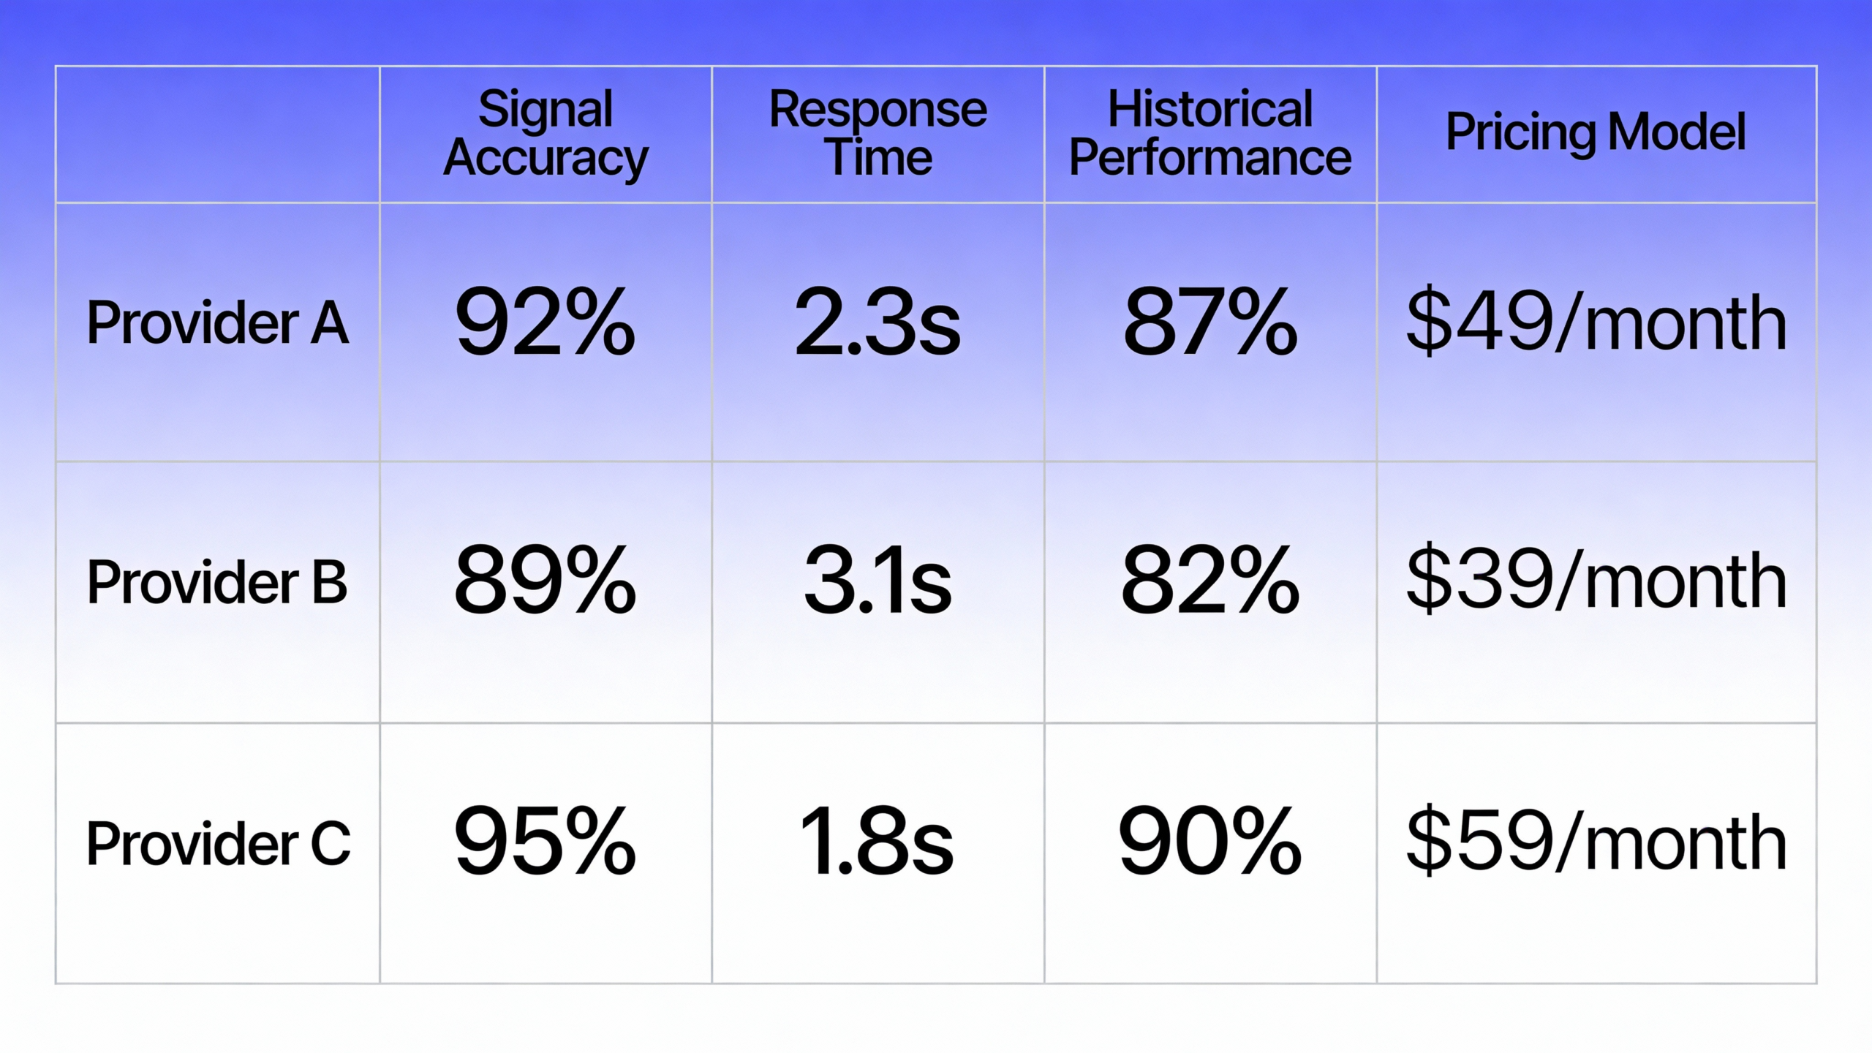Click the 90% historical performance value
Image resolution: width=1872 pixels, height=1053 pixels.
coord(1210,842)
